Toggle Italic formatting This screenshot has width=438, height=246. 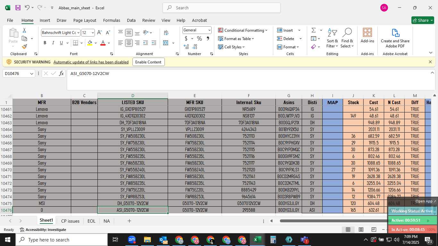[53, 43]
